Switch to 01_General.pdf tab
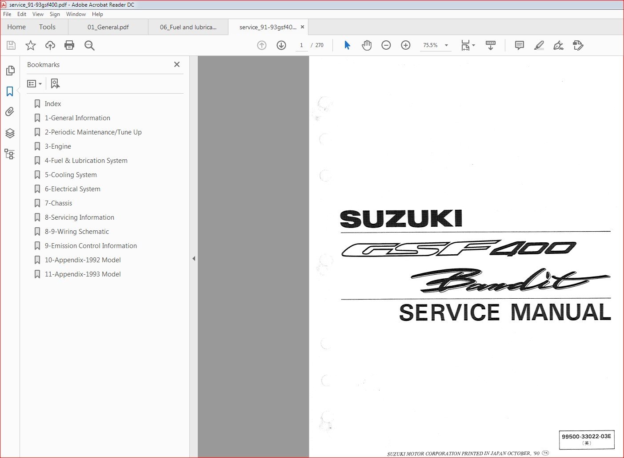 (x=108, y=27)
